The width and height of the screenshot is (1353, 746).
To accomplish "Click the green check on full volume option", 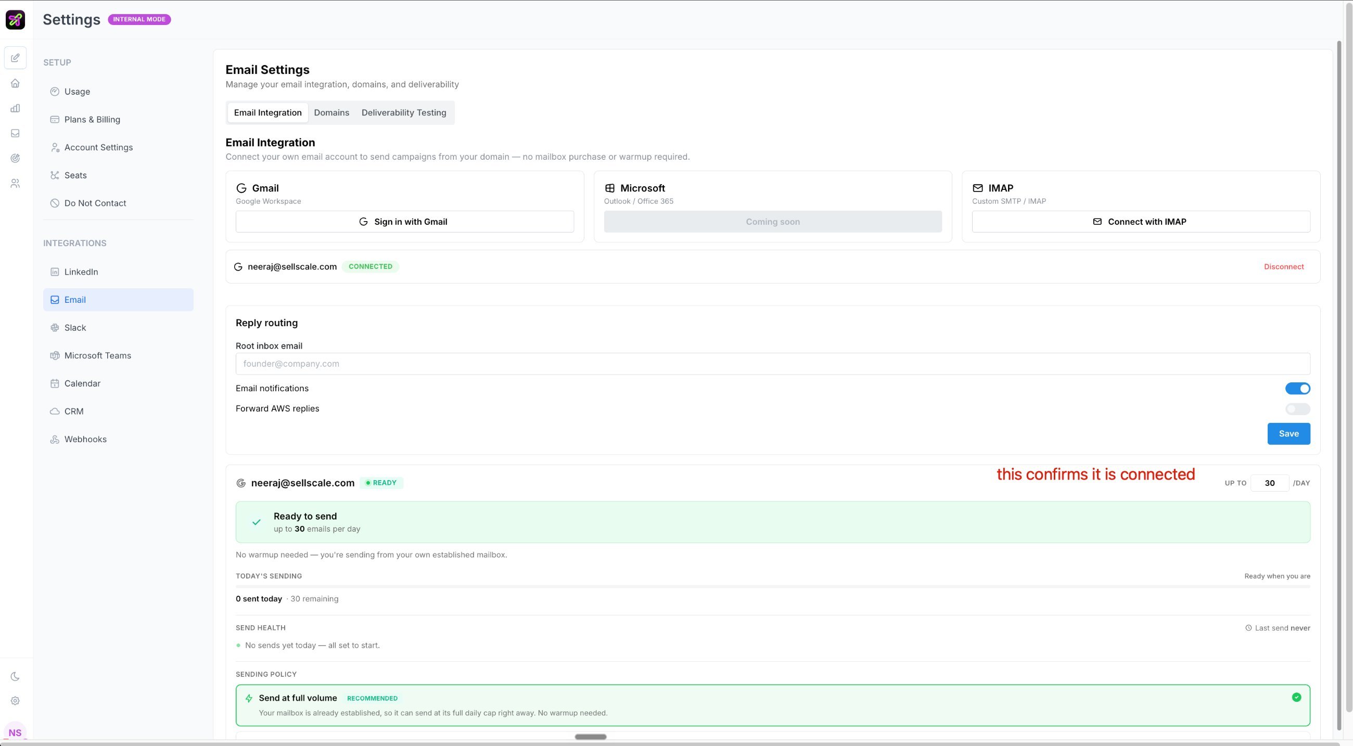I will point(1296,697).
